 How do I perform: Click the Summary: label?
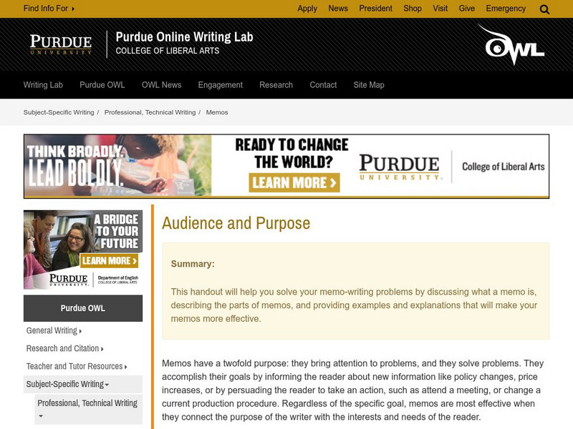(x=193, y=264)
